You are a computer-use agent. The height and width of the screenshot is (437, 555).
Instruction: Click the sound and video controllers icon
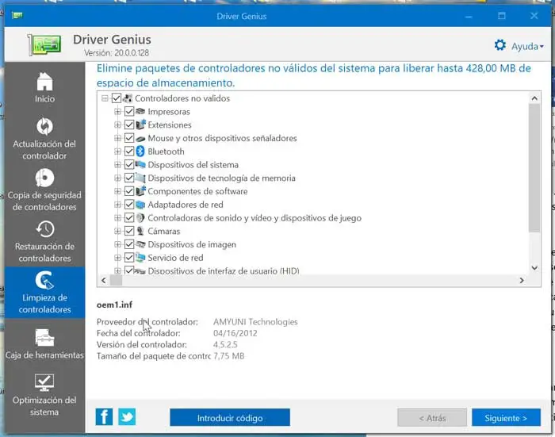(140, 218)
